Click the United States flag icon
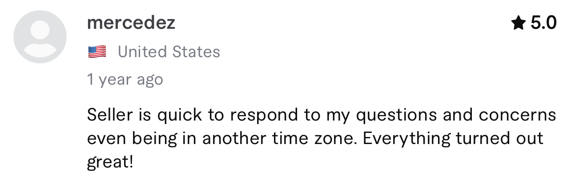Image resolution: width=571 pixels, height=191 pixels. pos(97,52)
